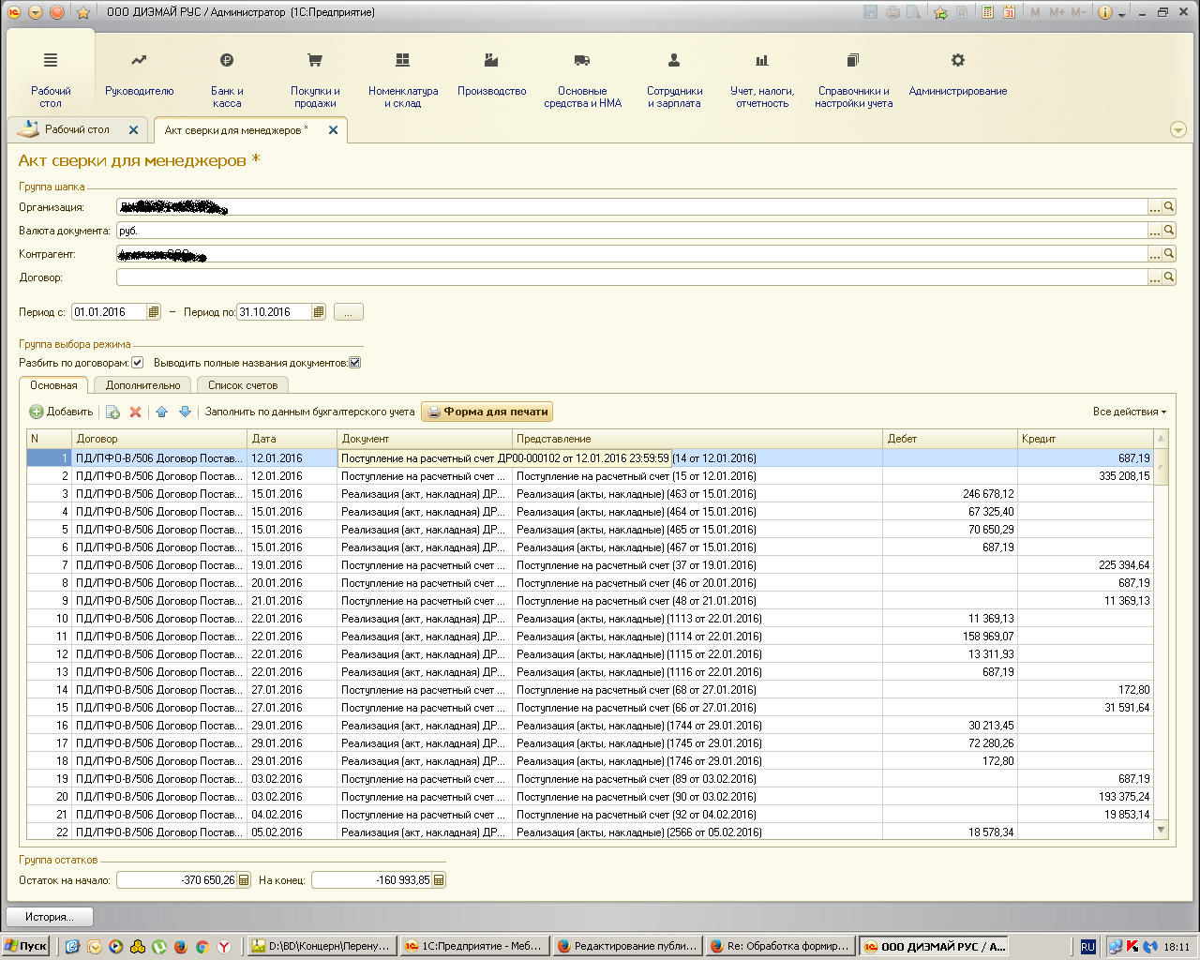Click the История... button
This screenshot has height=960, width=1200.
pos(49,917)
